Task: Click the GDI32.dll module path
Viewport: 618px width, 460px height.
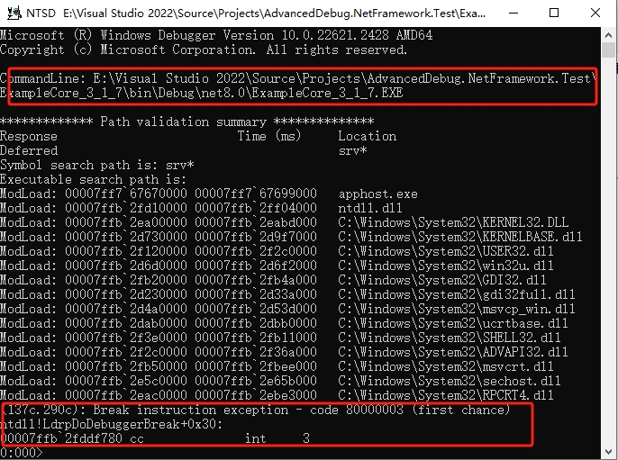Action: pyautogui.click(x=442, y=281)
